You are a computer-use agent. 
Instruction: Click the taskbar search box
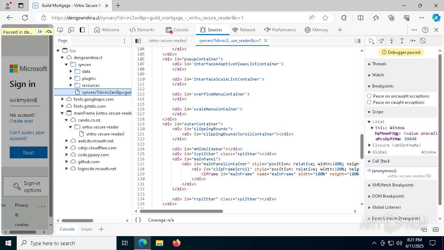[x=67, y=243]
